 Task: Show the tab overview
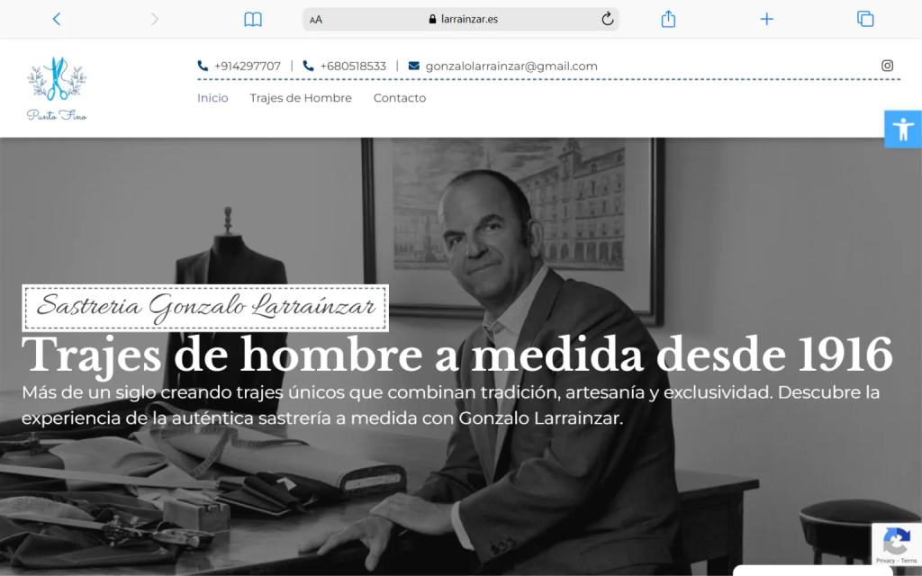(865, 19)
